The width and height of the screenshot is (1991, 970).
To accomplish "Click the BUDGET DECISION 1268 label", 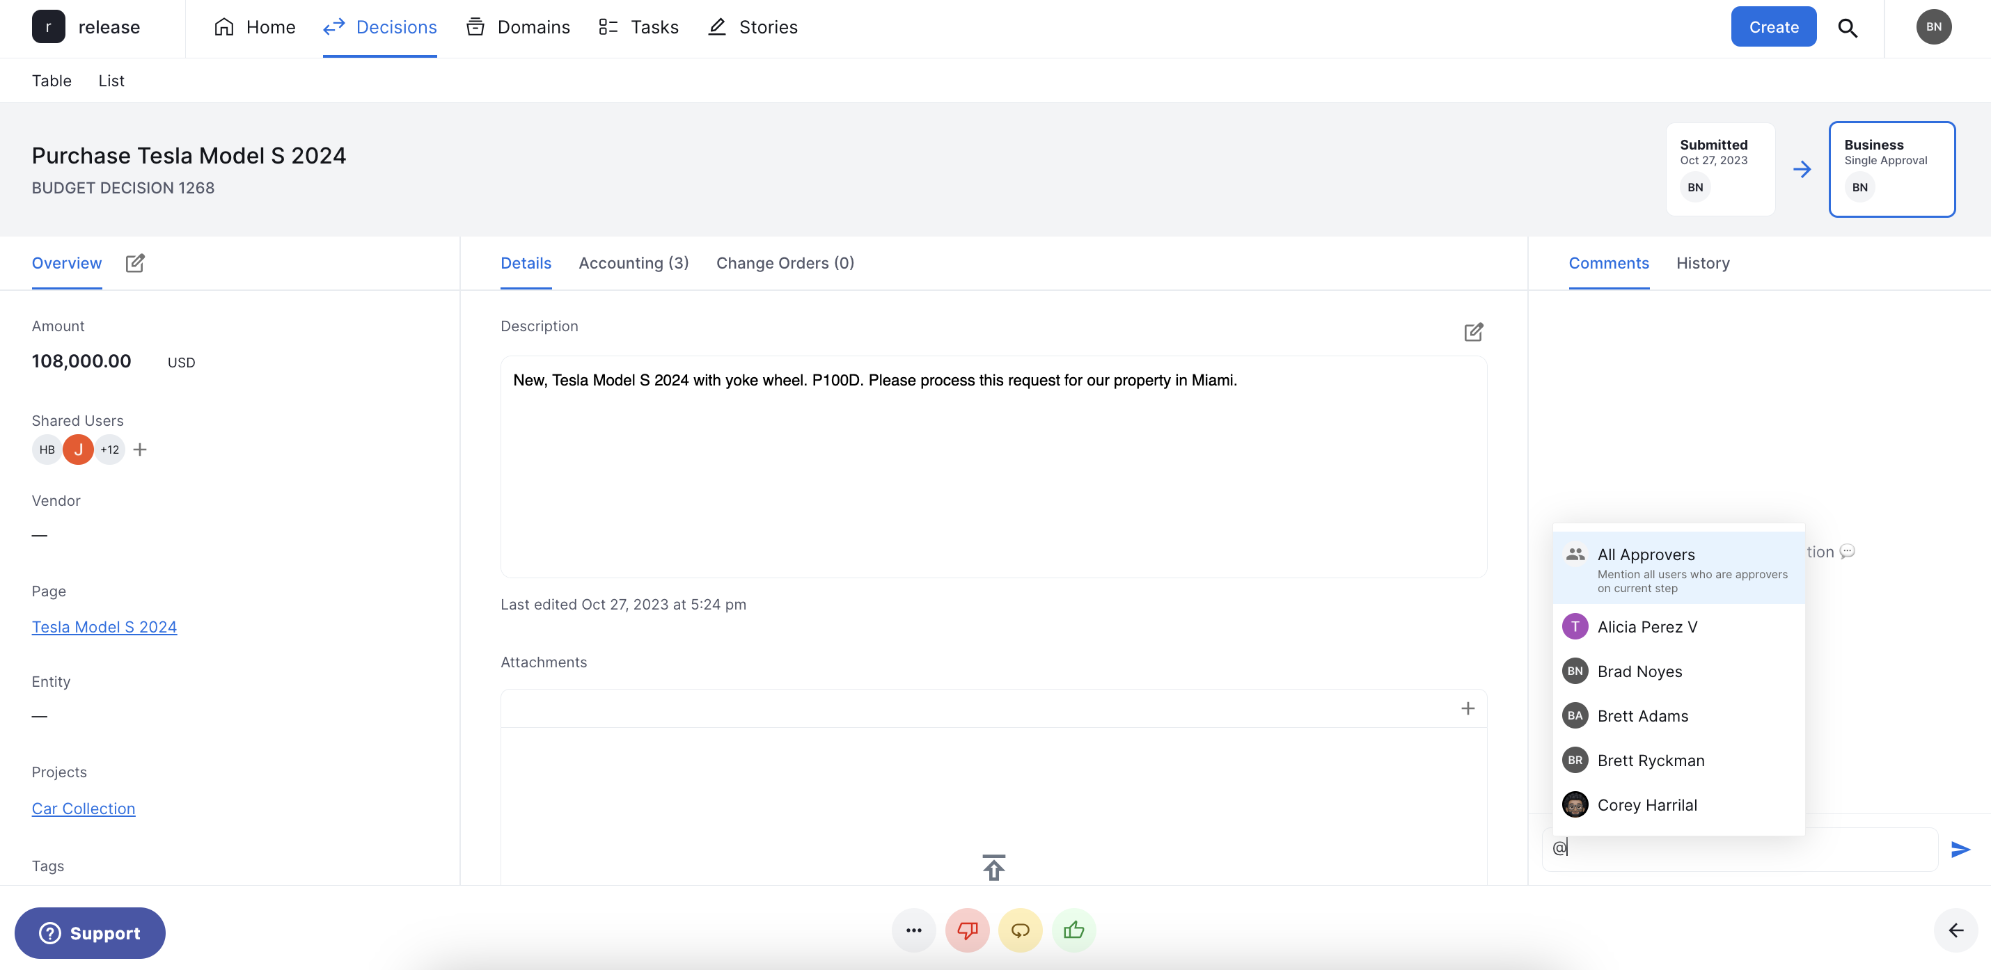I will (x=123, y=188).
